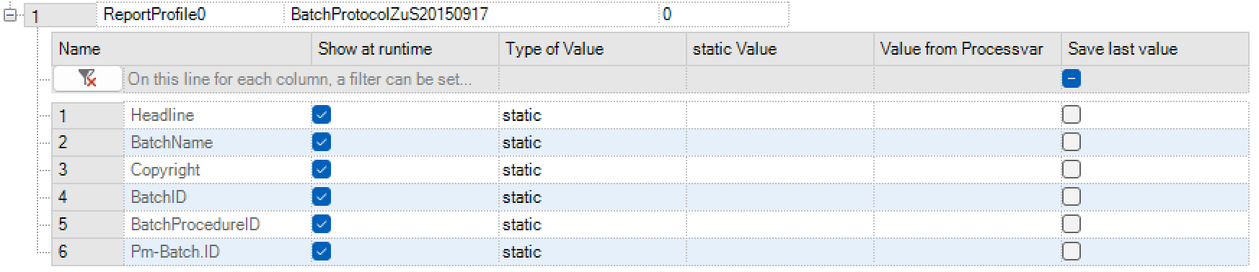
Task: Select the BatchProcedureID name cell
Action: pyautogui.click(x=218, y=225)
